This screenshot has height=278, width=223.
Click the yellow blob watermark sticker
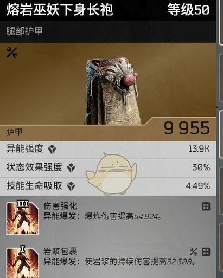111,174
